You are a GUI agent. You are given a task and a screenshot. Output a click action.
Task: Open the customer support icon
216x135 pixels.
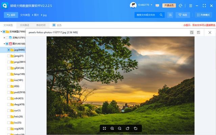tap(180, 5)
